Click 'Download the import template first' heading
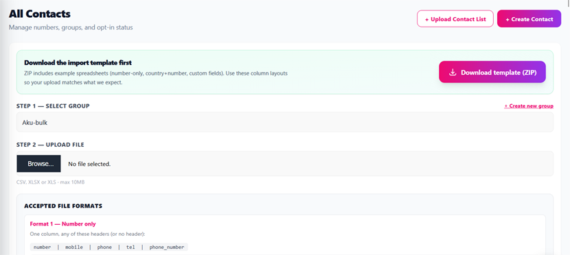Image resolution: width=570 pixels, height=255 pixels. [x=78, y=62]
